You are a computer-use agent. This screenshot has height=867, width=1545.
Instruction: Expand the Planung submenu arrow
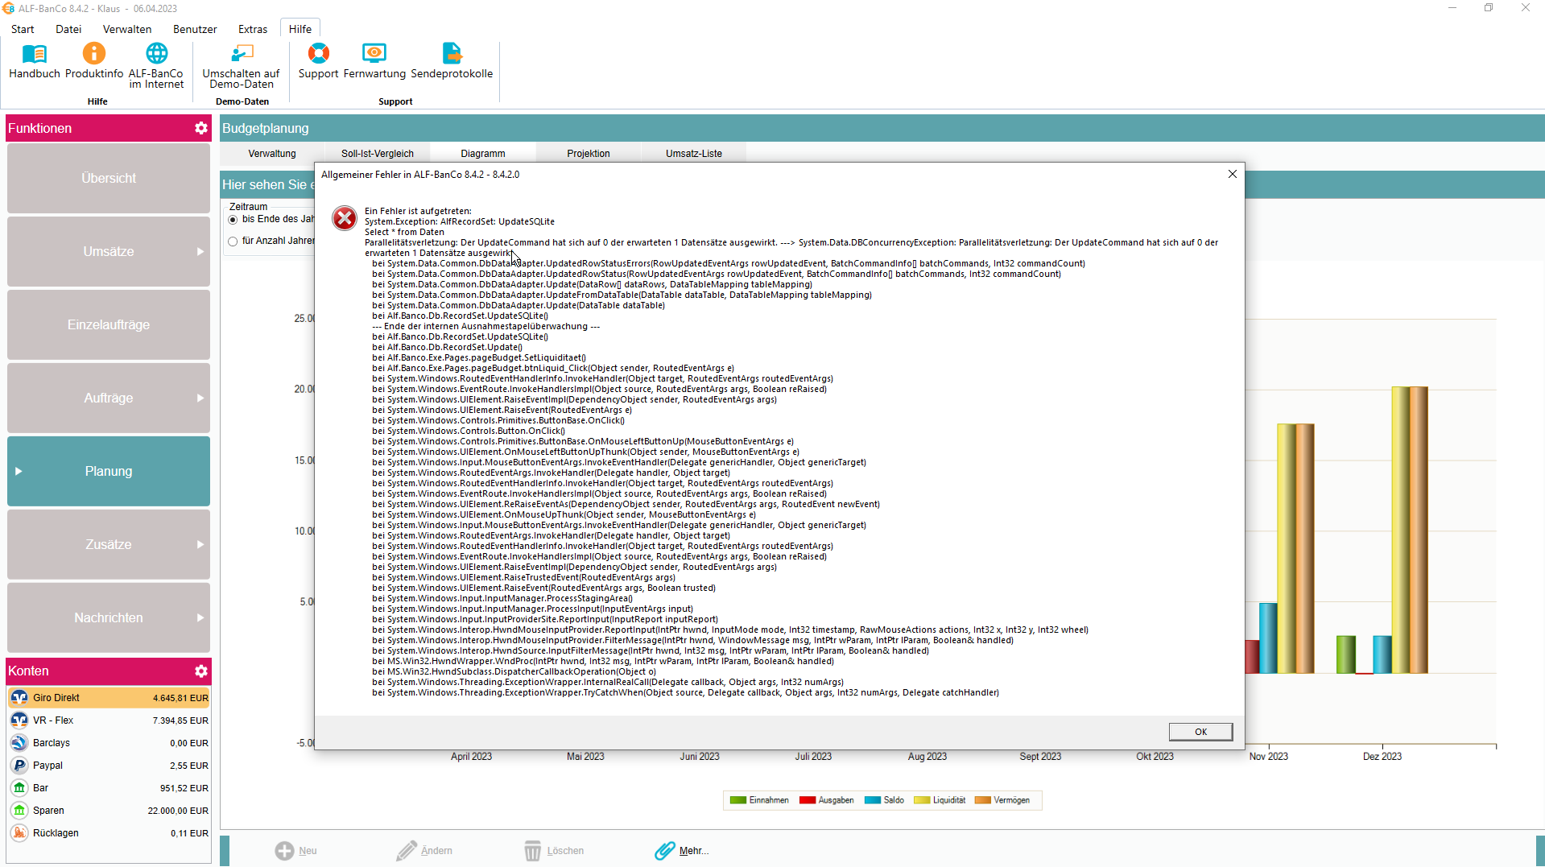point(19,472)
